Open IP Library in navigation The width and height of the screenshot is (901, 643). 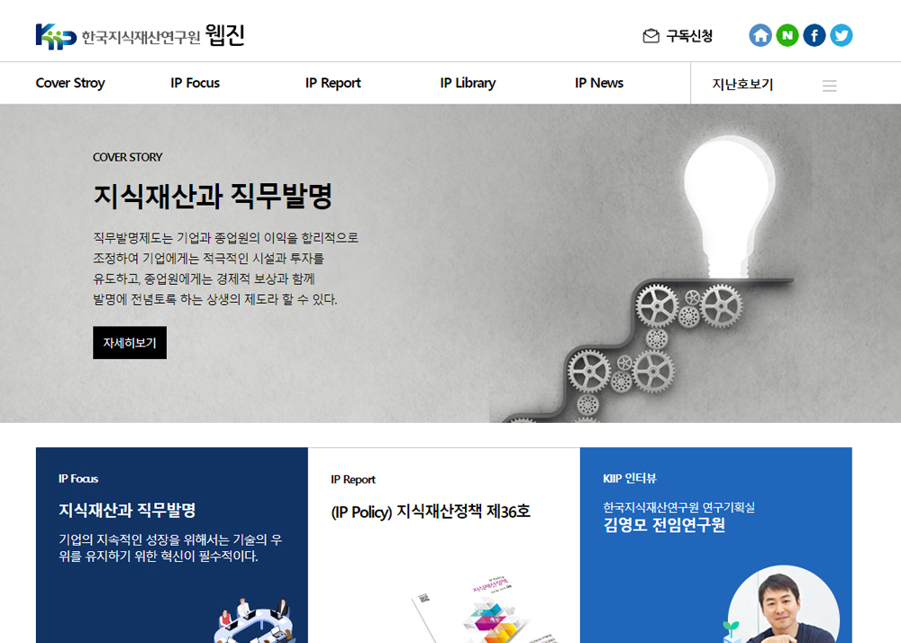468,83
